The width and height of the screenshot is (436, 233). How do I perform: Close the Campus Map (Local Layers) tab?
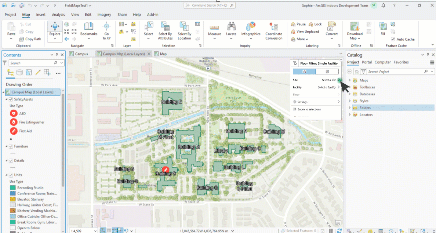click(x=149, y=54)
